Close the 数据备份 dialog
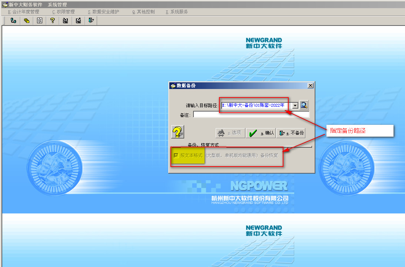Viewport: 405px width, 267px height. click(310, 86)
